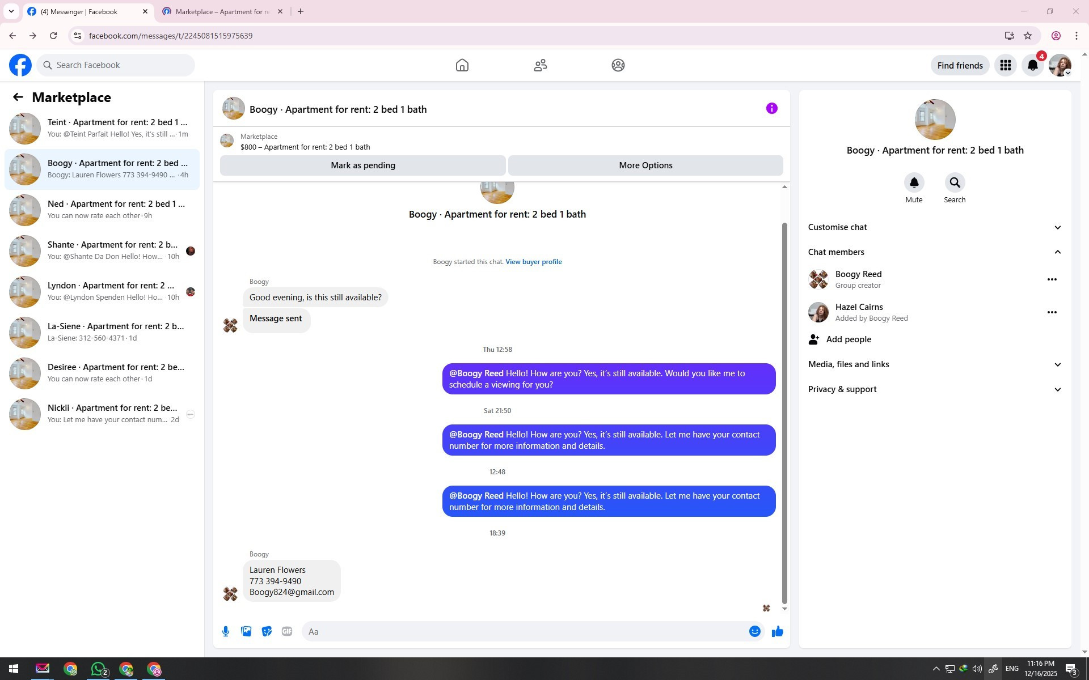Open browser tab search dropdown
This screenshot has height=680, width=1089.
[x=11, y=11]
